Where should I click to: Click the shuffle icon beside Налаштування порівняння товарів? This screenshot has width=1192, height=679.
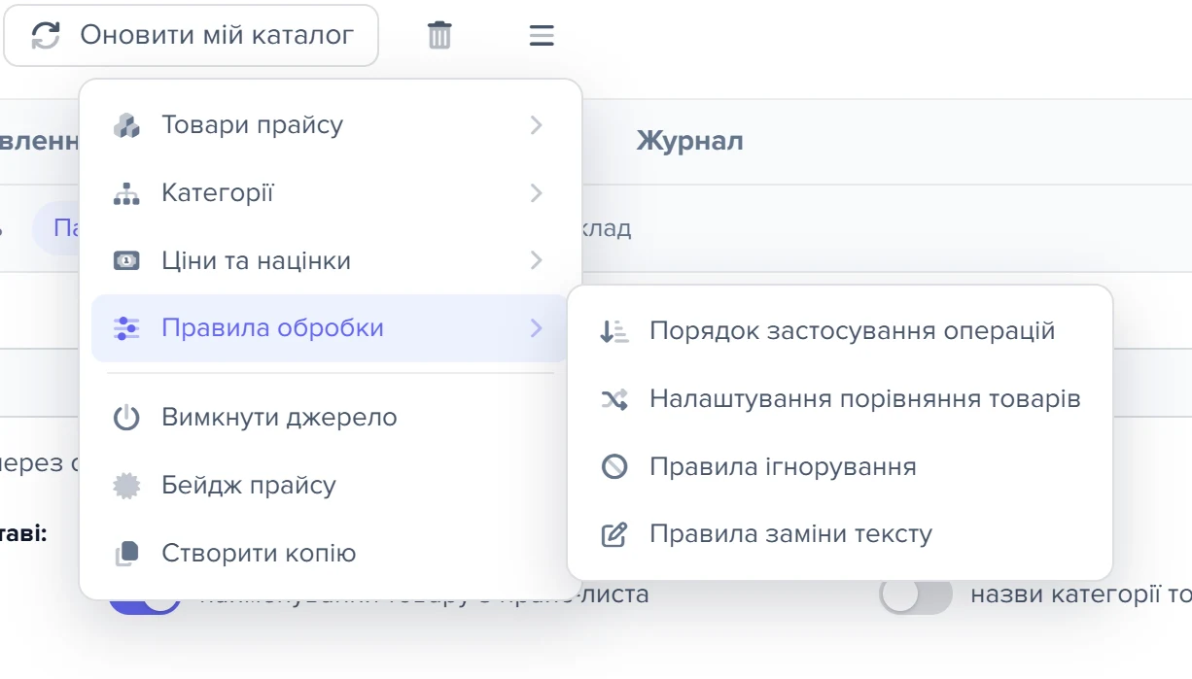(x=614, y=399)
